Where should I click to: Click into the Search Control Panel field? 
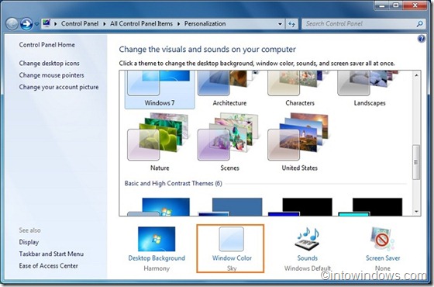[x=363, y=24]
